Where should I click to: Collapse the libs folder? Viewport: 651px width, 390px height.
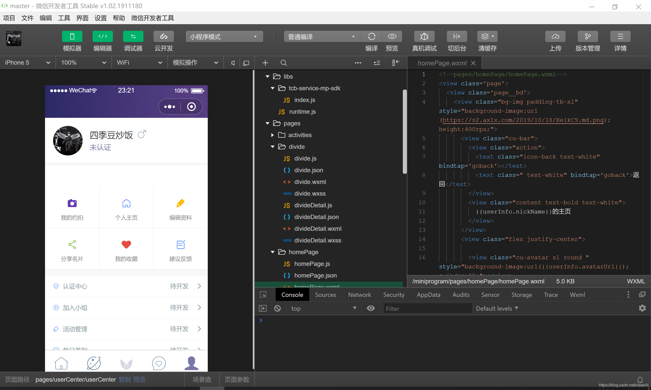pos(268,77)
